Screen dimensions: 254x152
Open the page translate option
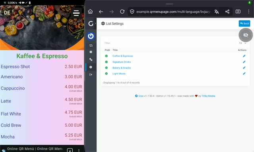(x=217, y=11)
